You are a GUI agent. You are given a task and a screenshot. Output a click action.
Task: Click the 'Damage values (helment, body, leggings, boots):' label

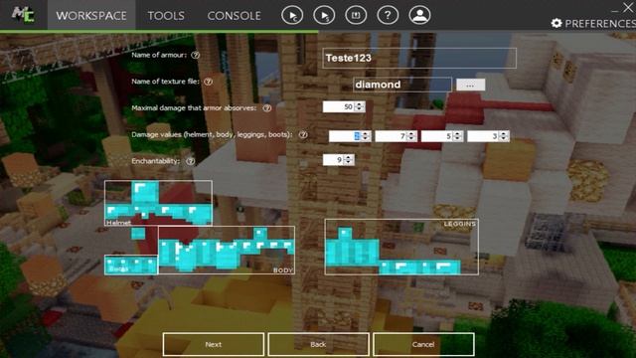click(212, 135)
